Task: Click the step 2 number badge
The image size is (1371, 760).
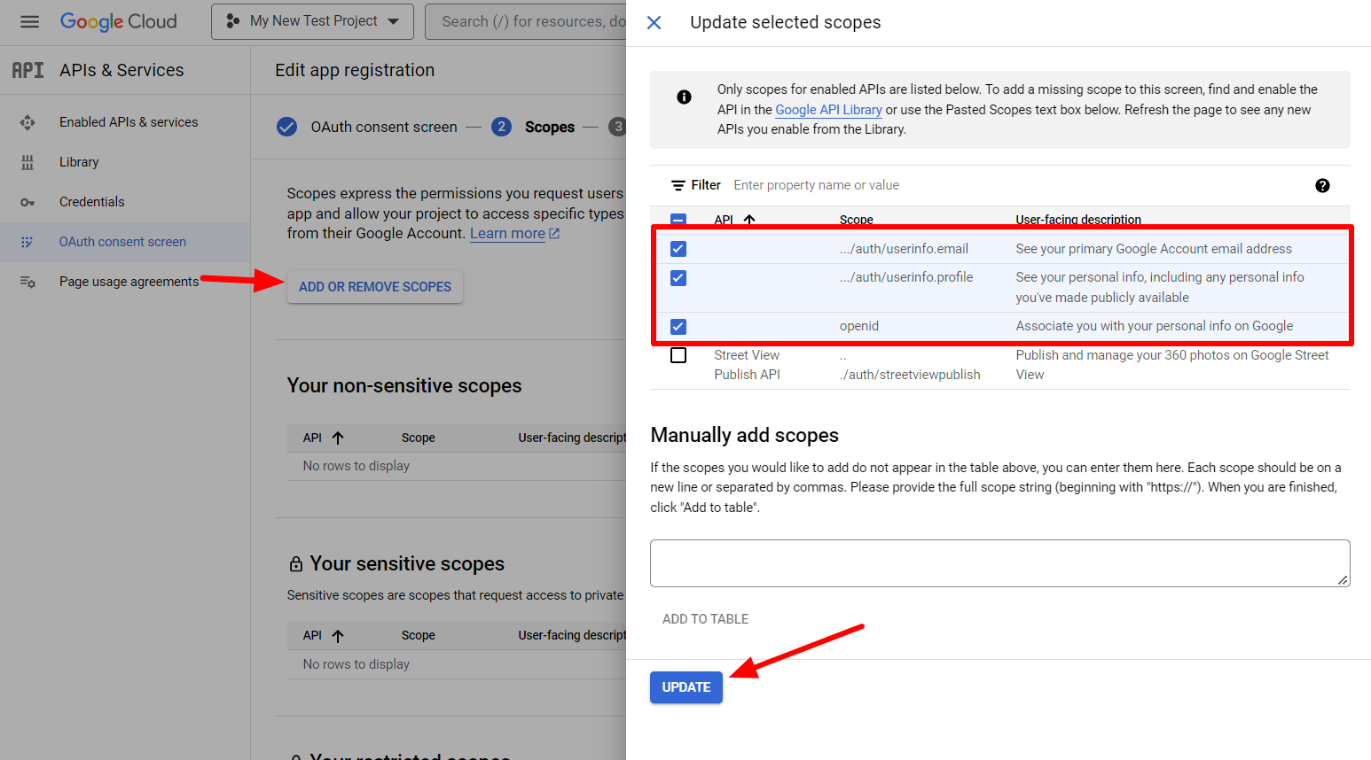Action: click(x=501, y=127)
